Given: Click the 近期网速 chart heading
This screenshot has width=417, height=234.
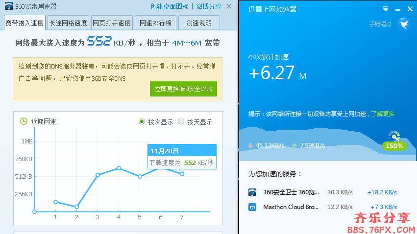Looking at the screenshot, I should [44, 121].
